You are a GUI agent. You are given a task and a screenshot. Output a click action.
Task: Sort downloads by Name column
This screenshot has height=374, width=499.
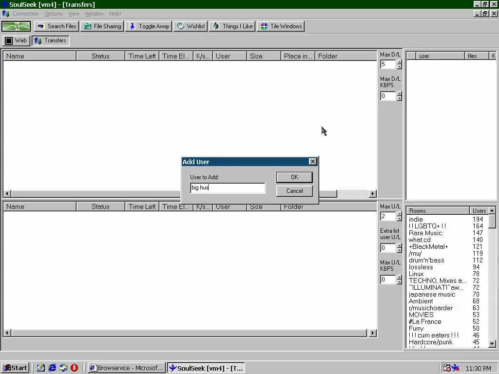pyautogui.click(x=40, y=56)
